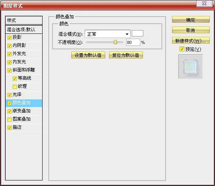Click the dropdown arrow beside 正常
215x186 pixels.
coord(127,34)
